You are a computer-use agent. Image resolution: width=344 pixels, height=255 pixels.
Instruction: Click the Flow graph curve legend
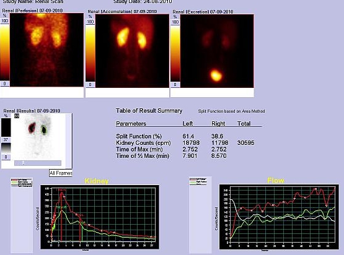pos(198,182)
